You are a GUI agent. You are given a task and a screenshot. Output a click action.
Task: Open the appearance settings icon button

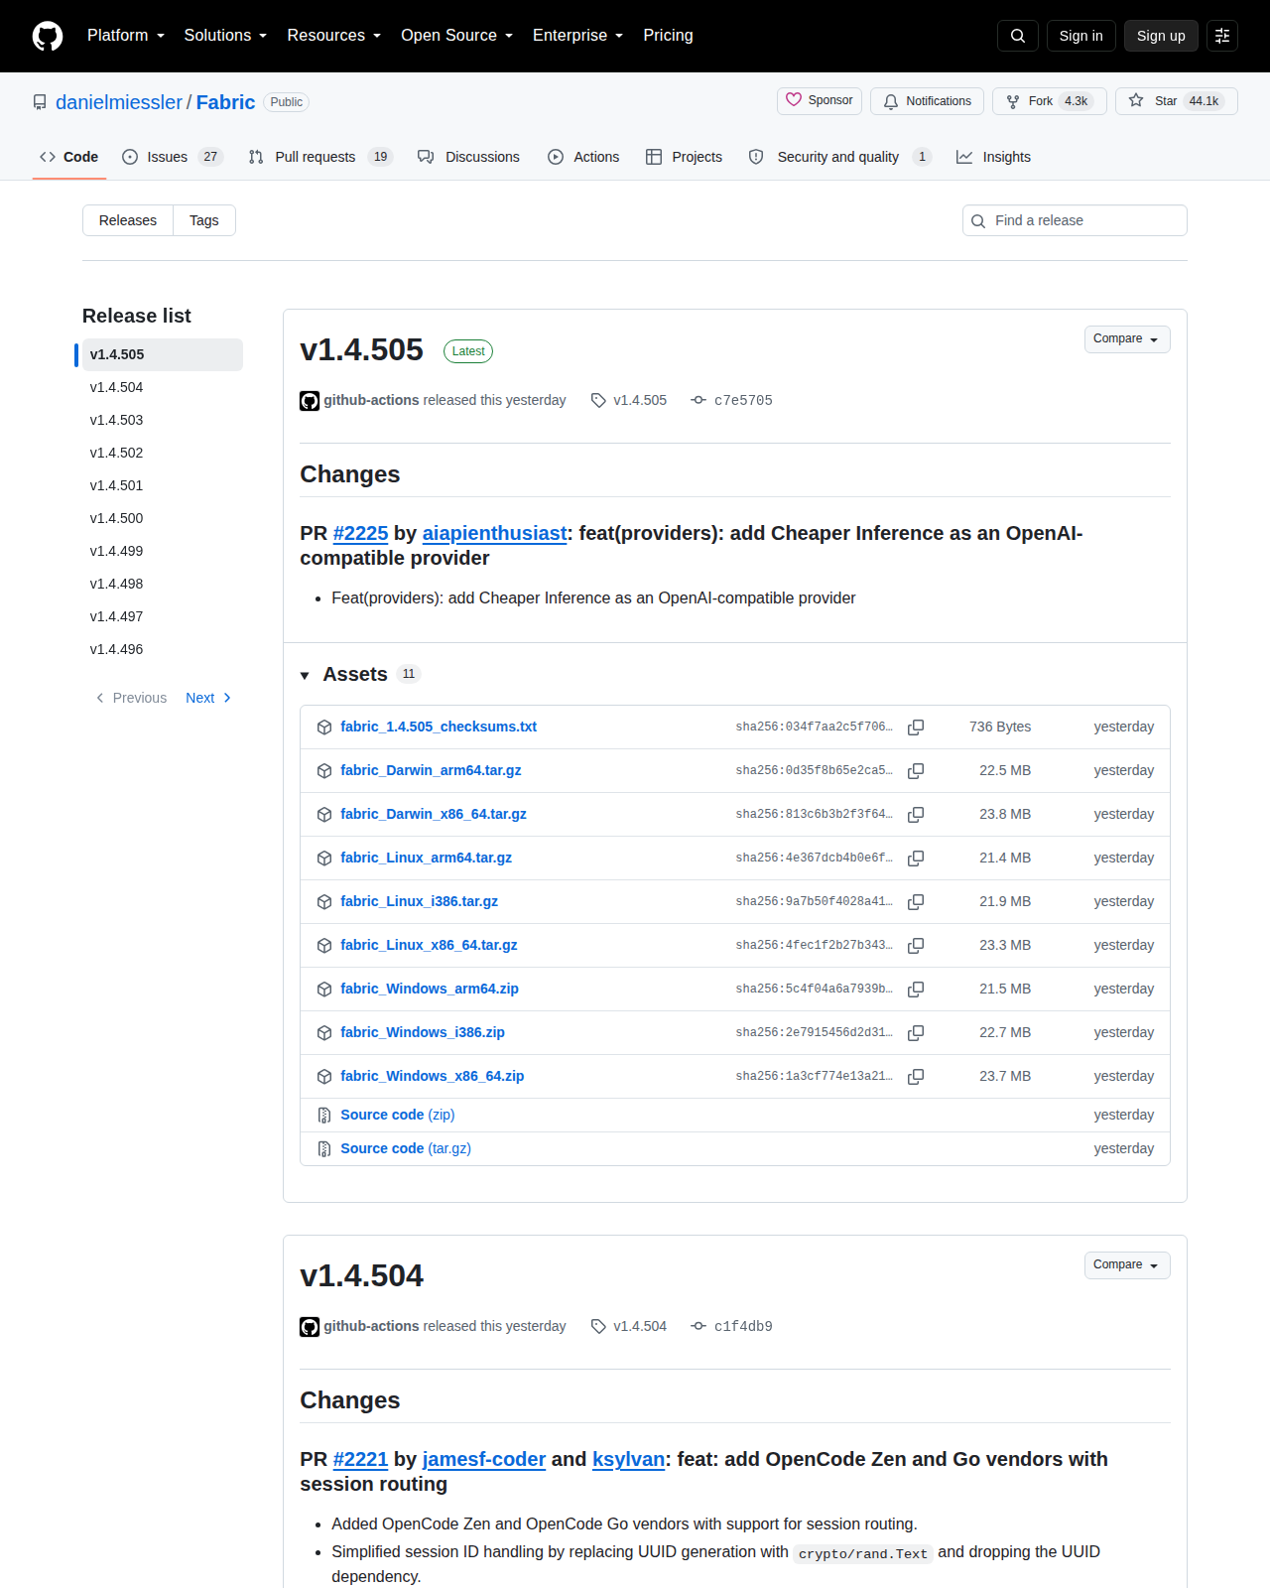[x=1222, y=36]
